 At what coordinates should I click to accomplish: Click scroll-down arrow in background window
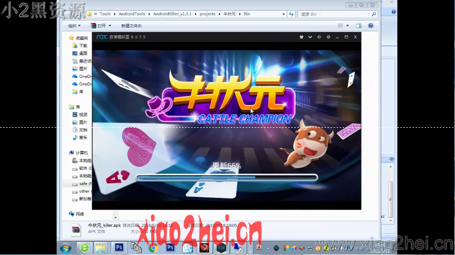point(391,220)
